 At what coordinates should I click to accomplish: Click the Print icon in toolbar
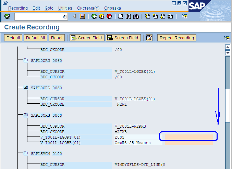click(121, 16)
